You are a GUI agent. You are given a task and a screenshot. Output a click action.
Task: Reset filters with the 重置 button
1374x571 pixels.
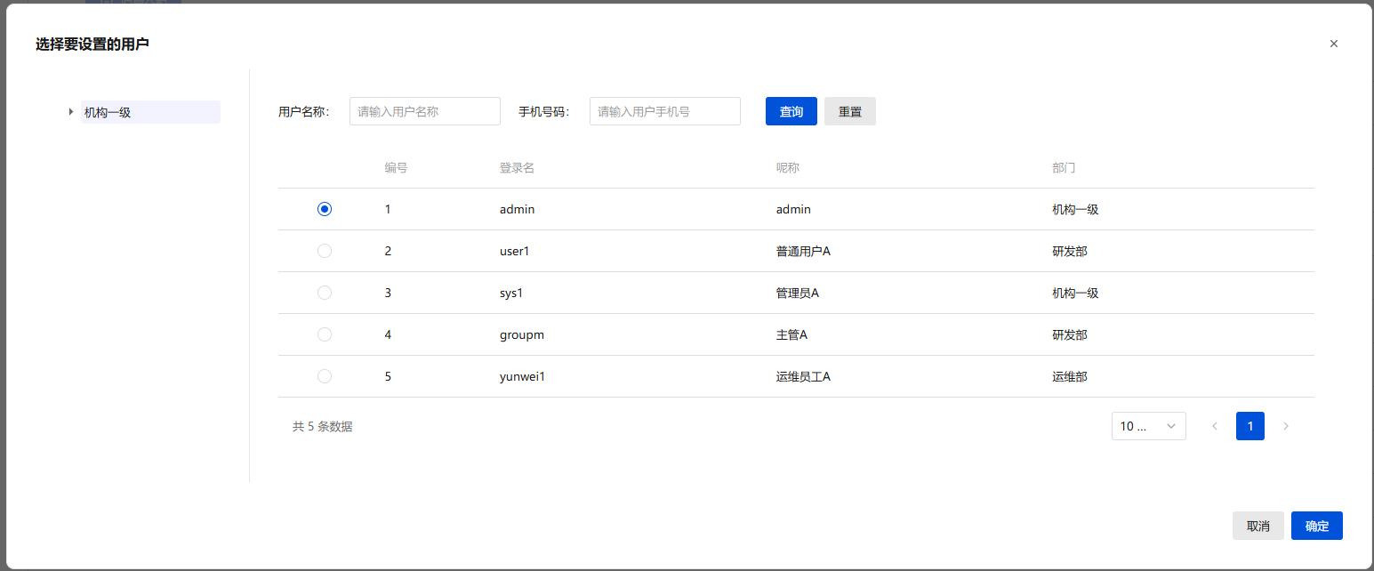pyautogui.click(x=849, y=111)
